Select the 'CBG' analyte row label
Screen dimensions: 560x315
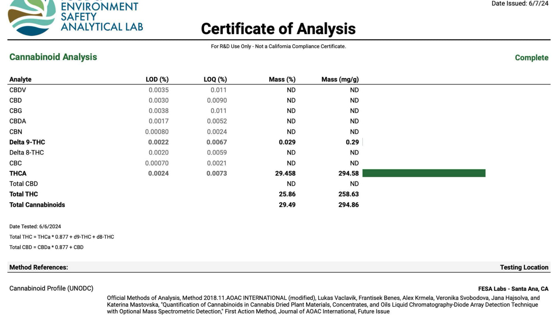(x=16, y=111)
